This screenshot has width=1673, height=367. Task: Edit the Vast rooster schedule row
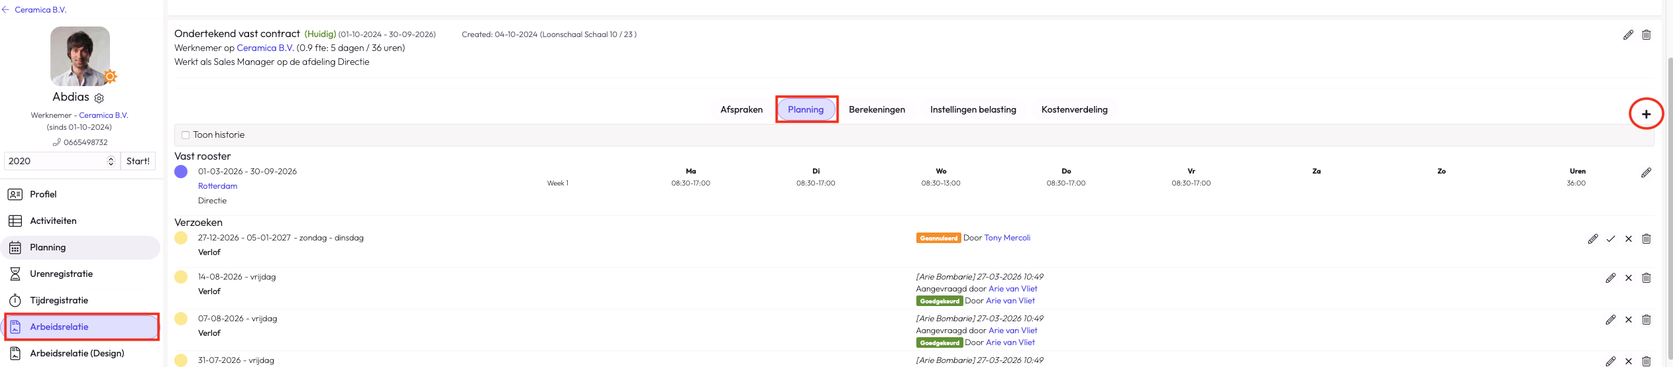(x=1646, y=173)
